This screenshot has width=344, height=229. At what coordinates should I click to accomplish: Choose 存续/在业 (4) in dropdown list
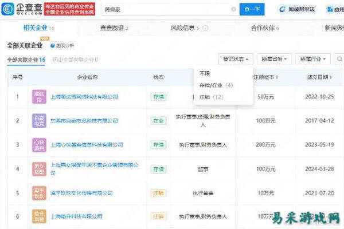coord(216,85)
